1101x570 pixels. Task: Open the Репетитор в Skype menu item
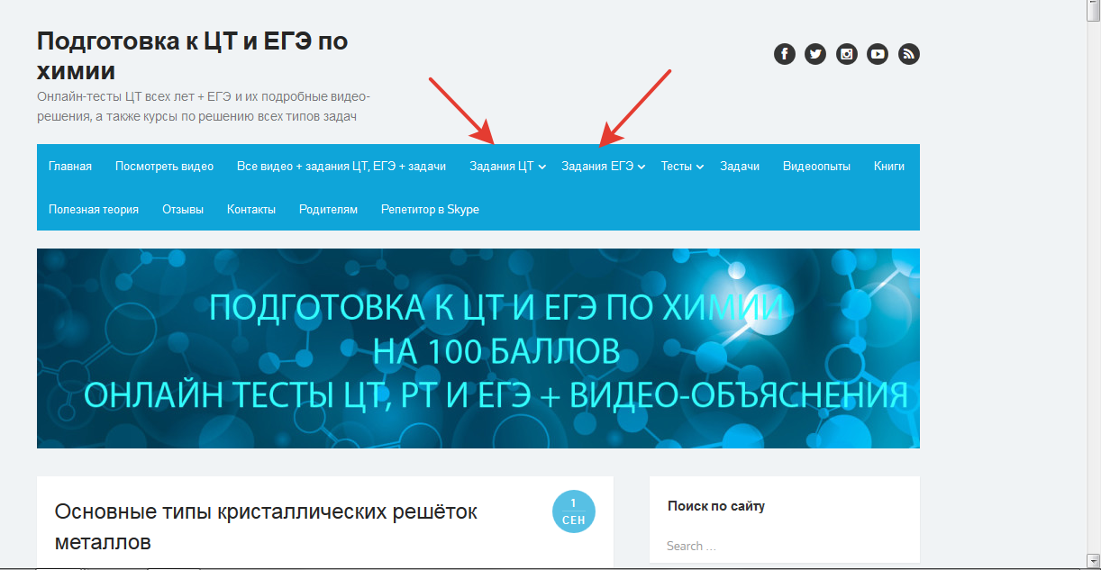point(430,209)
